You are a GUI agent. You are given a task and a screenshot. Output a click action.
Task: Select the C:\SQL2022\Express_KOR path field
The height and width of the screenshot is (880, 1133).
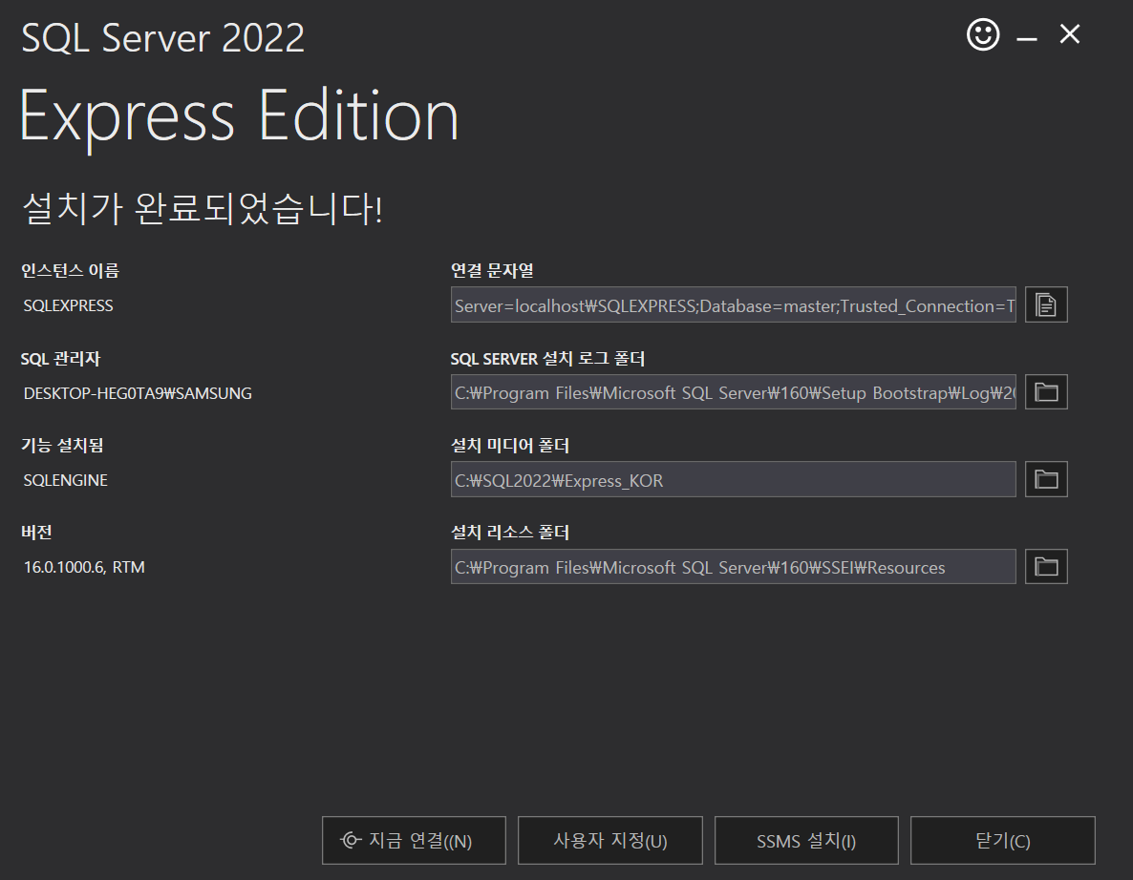[x=734, y=479]
